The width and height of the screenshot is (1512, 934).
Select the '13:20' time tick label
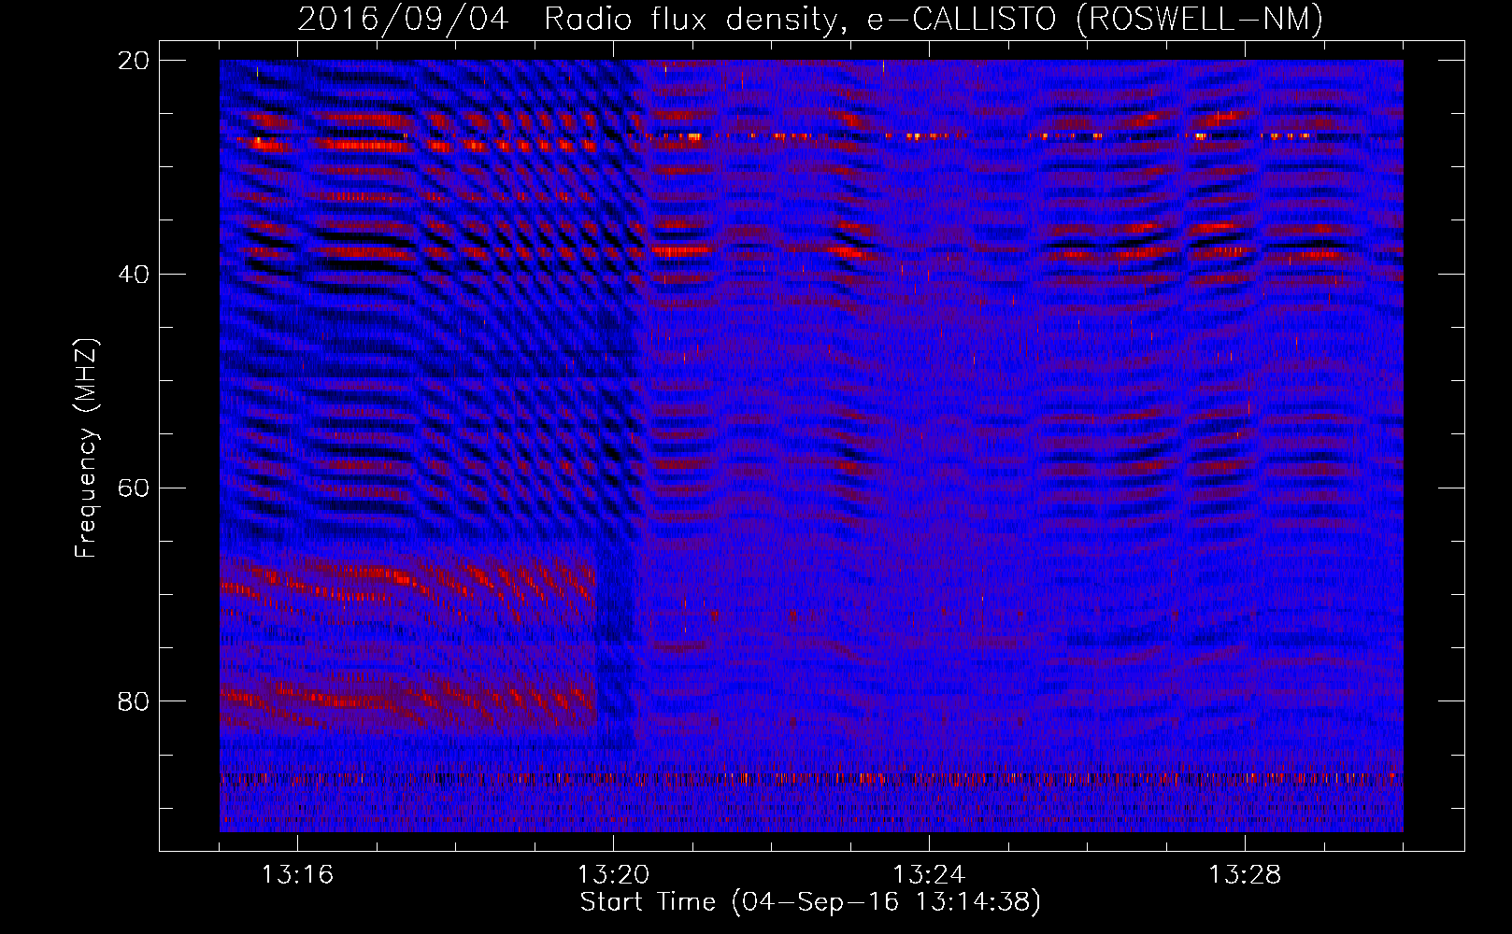(x=613, y=875)
